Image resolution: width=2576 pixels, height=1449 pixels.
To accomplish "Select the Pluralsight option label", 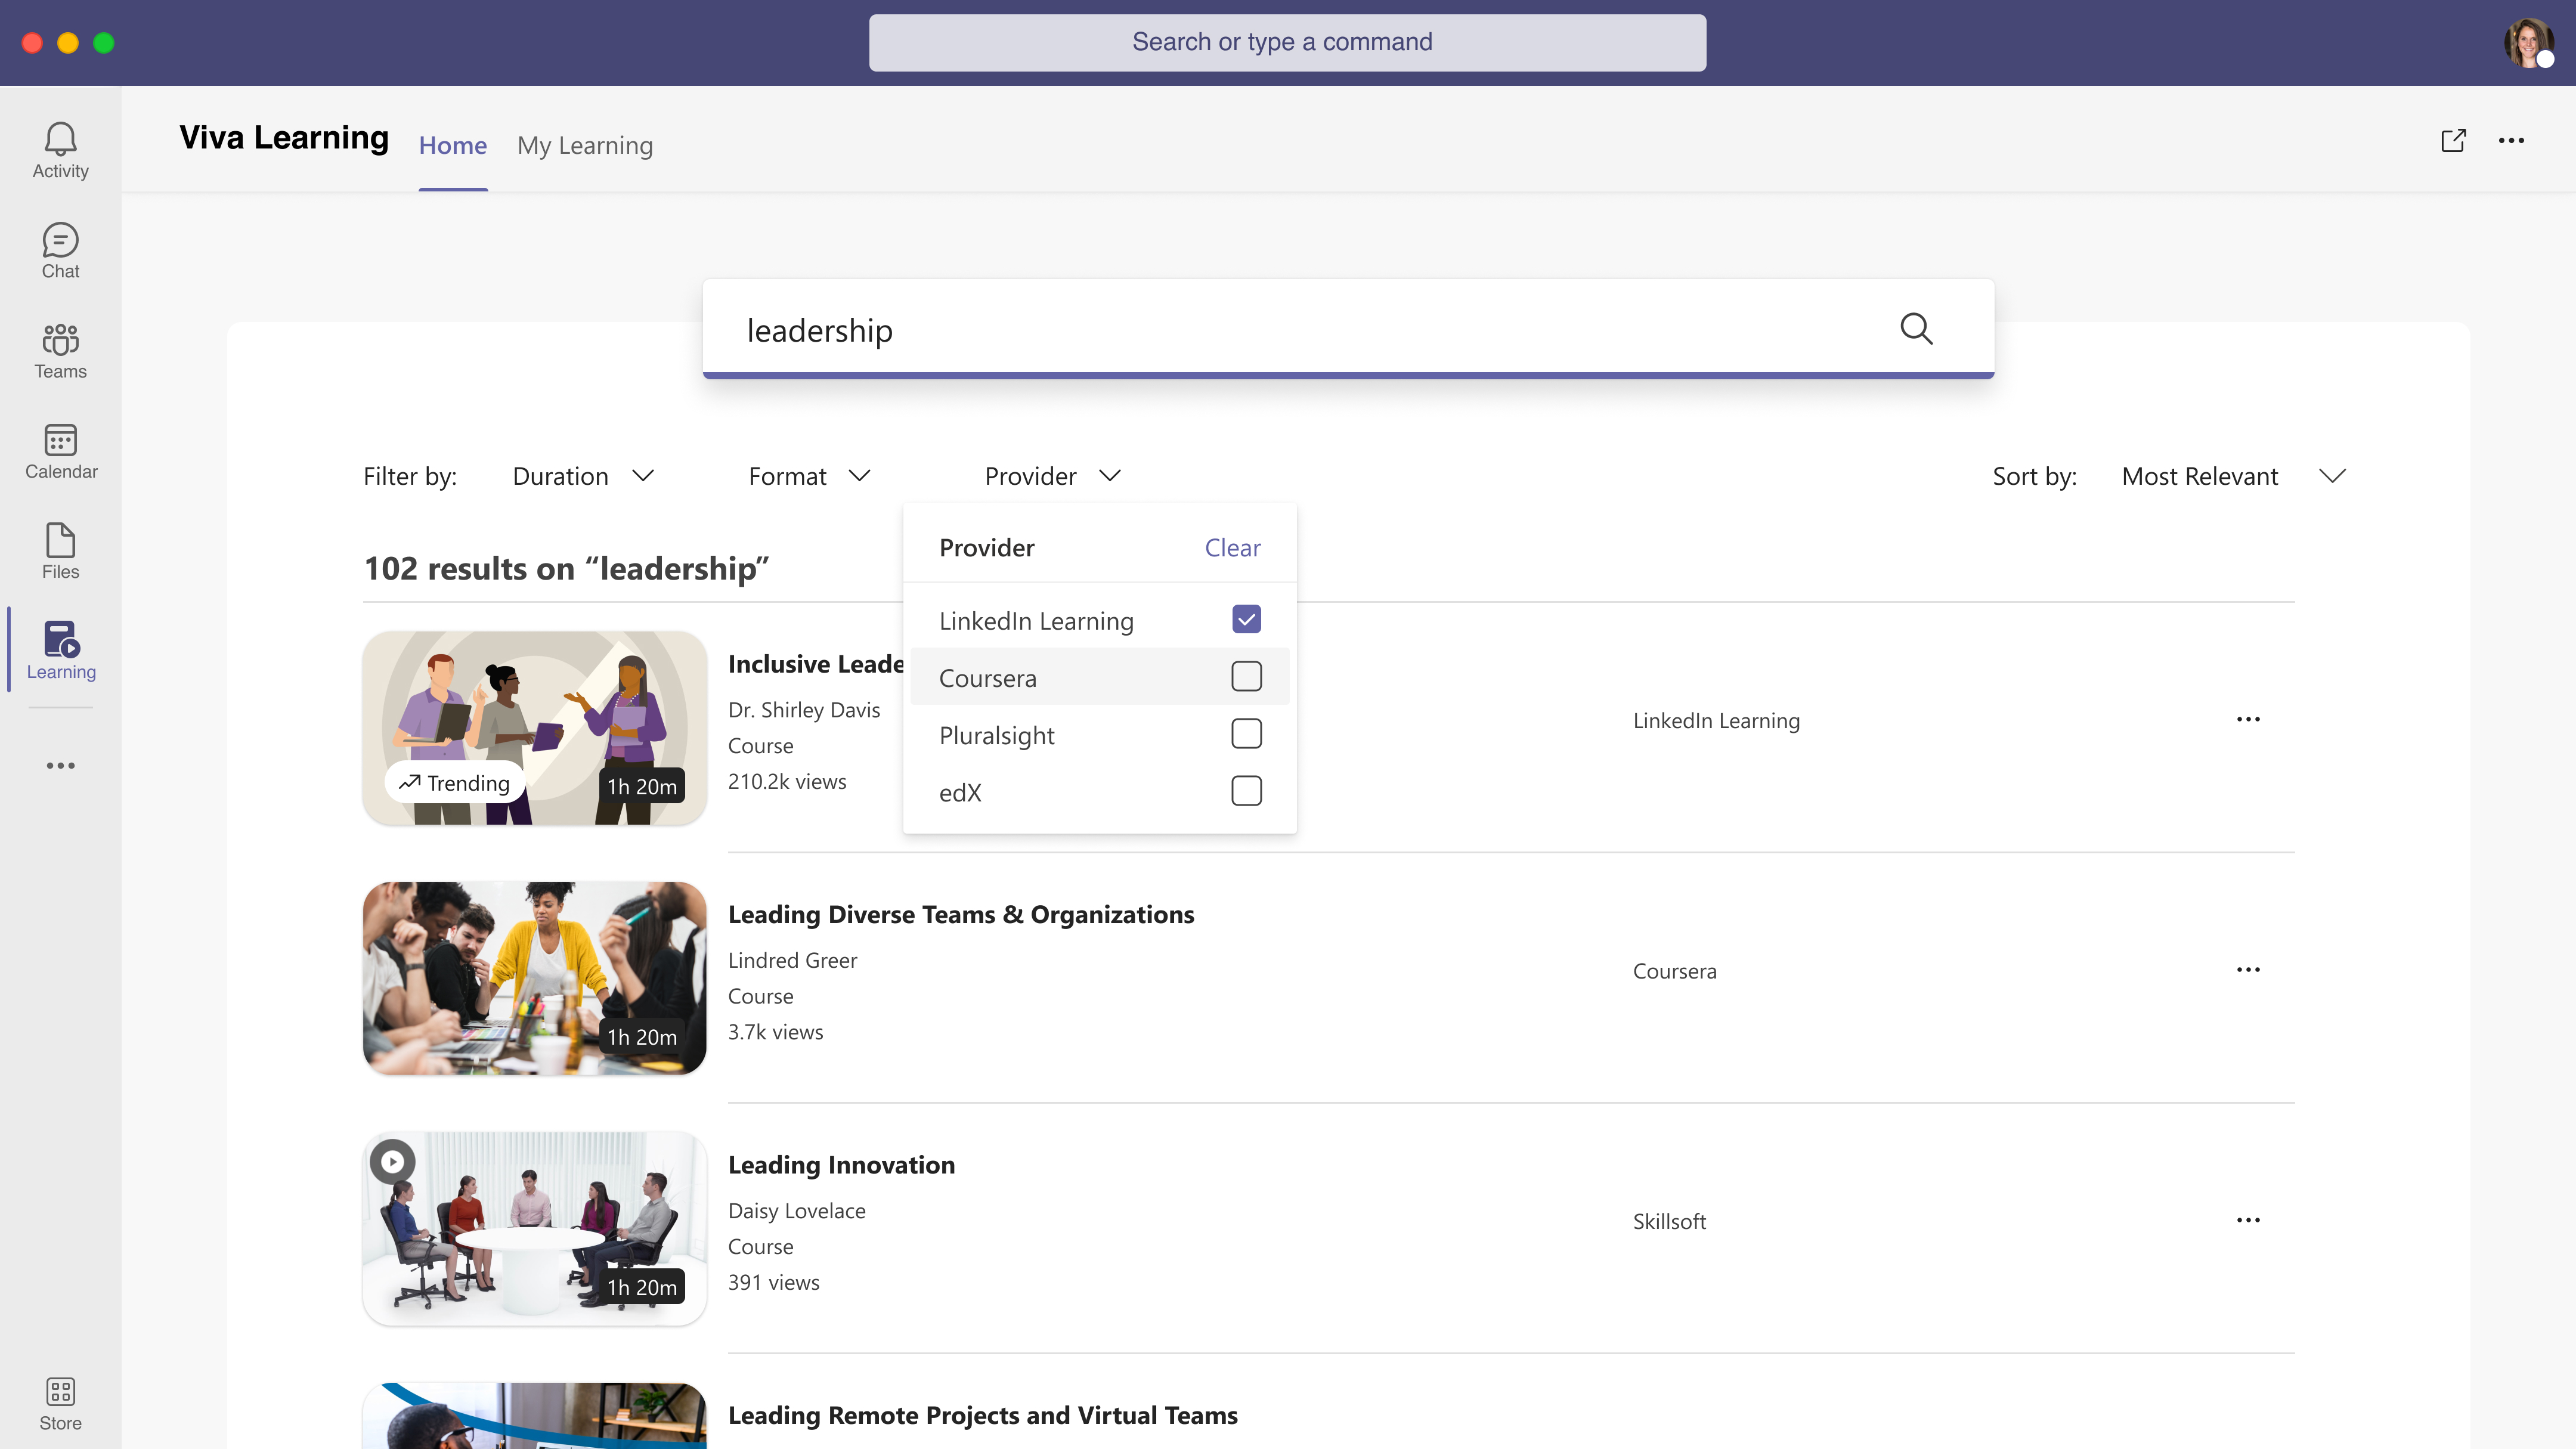I will pyautogui.click(x=996, y=736).
